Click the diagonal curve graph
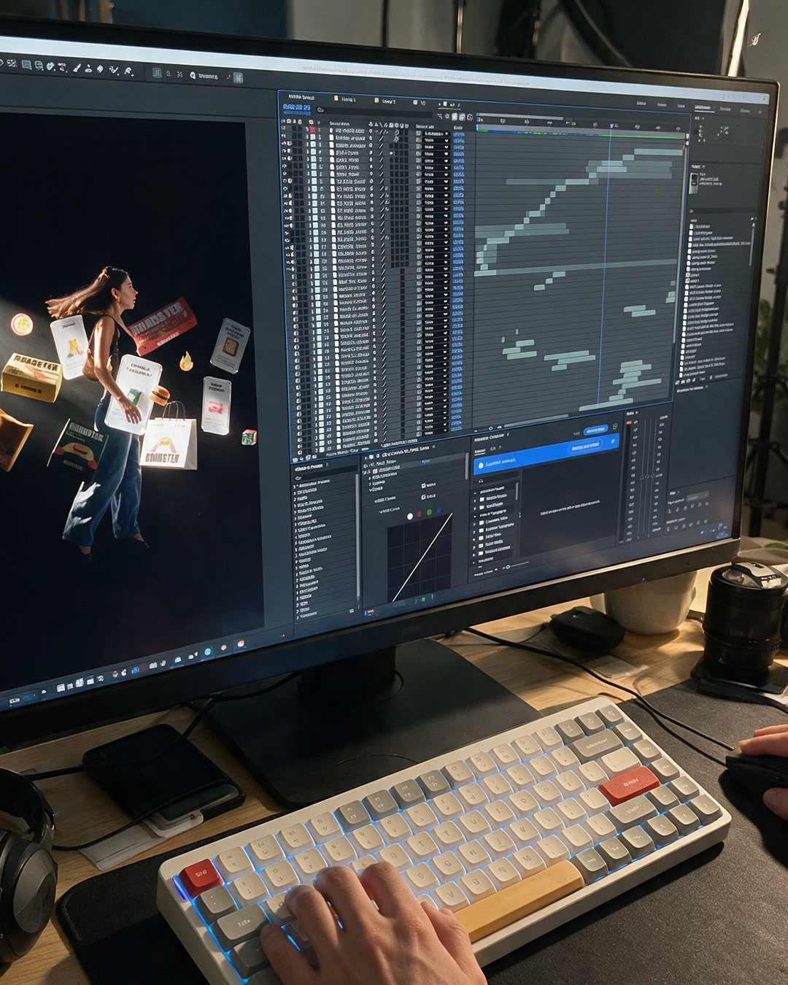This screenshot has width=788, height=985. pyautogui.click(x=420, y=556)
